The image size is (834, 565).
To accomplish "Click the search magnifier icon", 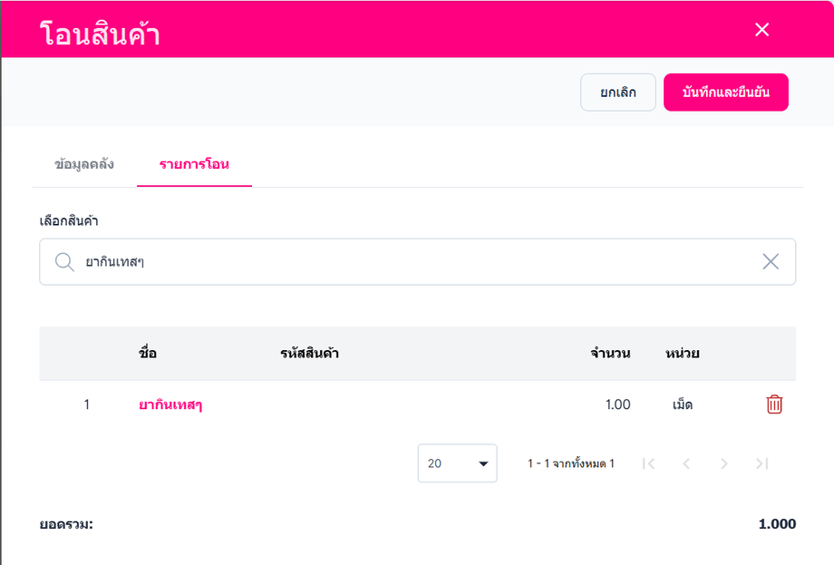I will pyautogui.click(x=64, y=262).
